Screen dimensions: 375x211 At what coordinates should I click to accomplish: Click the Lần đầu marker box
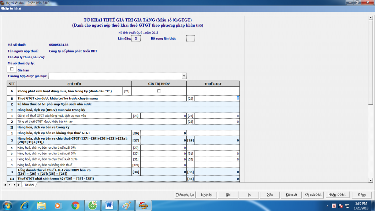(x=136, y=38)
